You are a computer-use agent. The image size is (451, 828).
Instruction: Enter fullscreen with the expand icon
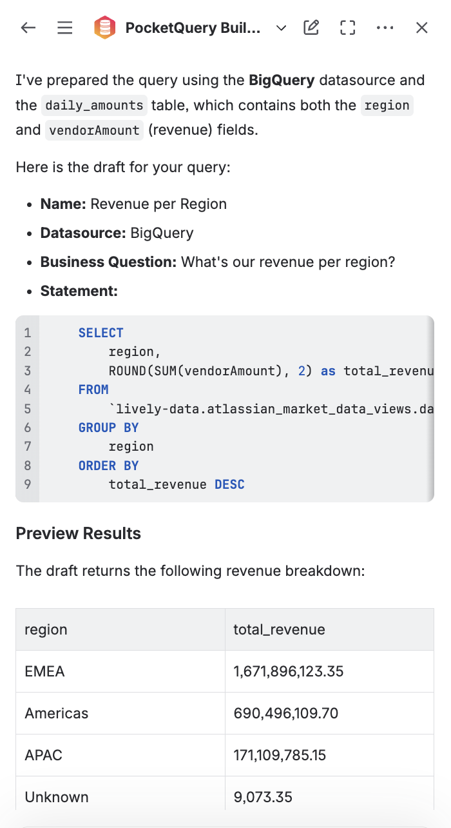coord(348,28)
